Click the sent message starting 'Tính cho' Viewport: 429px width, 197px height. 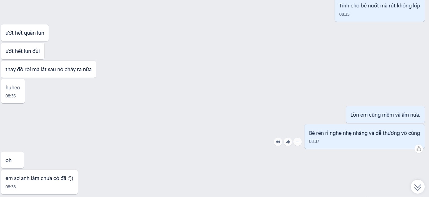point(380,10)
